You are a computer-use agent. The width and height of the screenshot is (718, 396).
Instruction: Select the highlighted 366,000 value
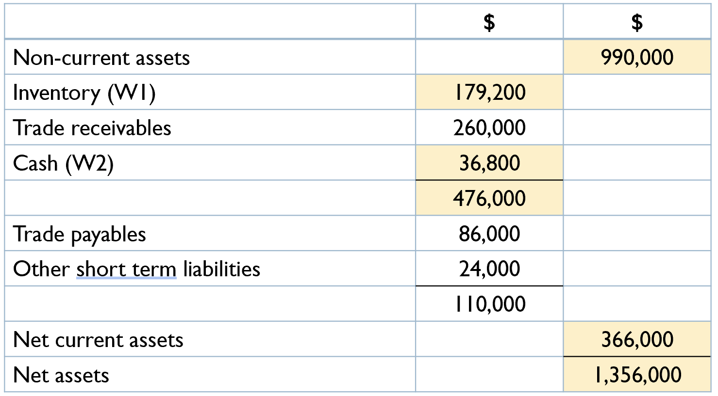(x=636, y=340)
